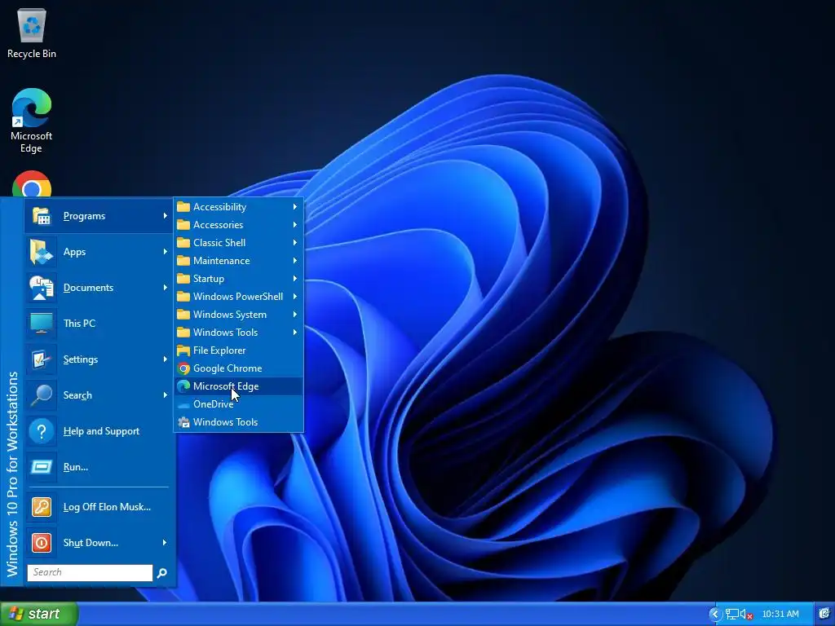
Task: Expand the Windows PowerShell folder arrow
Action: 295,297
